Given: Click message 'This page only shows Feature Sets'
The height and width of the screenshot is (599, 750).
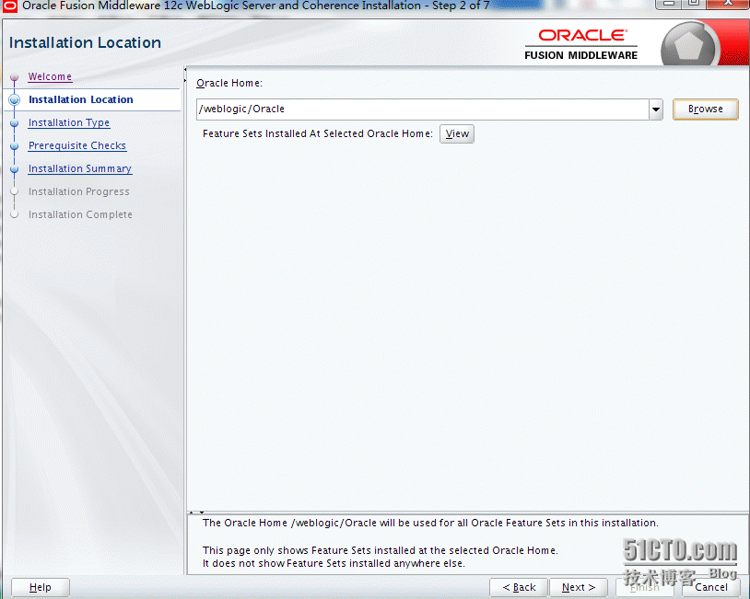Looking at the screenshot, I should pyautogui.click(x=381, y=550).
